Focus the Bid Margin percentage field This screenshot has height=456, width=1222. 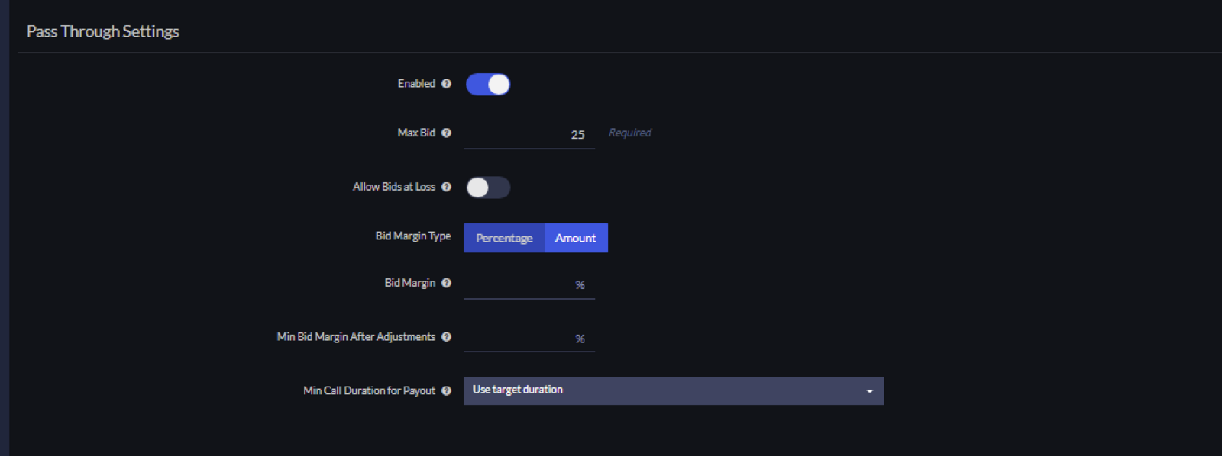(x=529, y=284)
